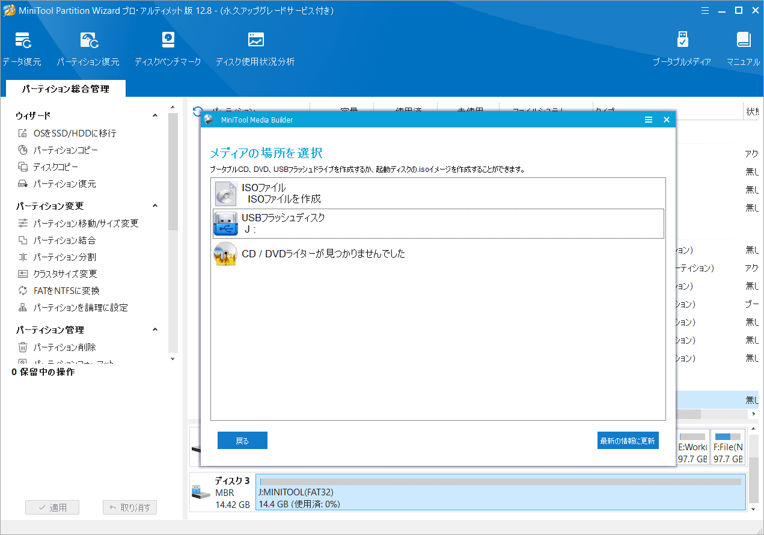Start パーティションコピー wizard
Image resolution: width=764 pixels, height=535 pixels.
[58, 150]
